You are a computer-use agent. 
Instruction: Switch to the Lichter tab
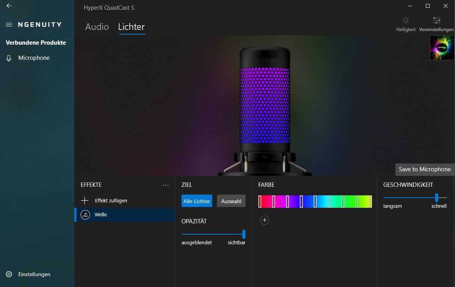pyautogui.click(x=131, y=27)
